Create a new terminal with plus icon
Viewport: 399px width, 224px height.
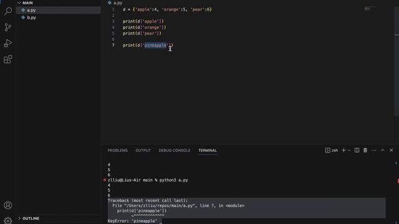[x=344, y=151]
